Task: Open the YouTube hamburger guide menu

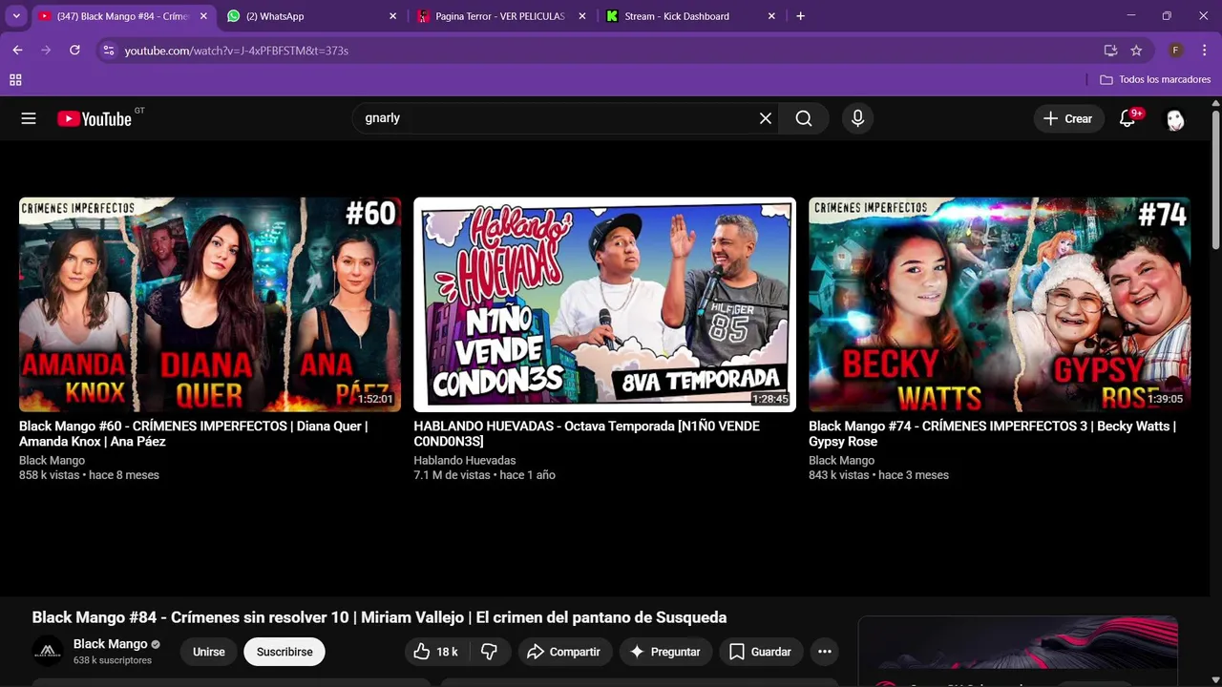Action: 29,118
